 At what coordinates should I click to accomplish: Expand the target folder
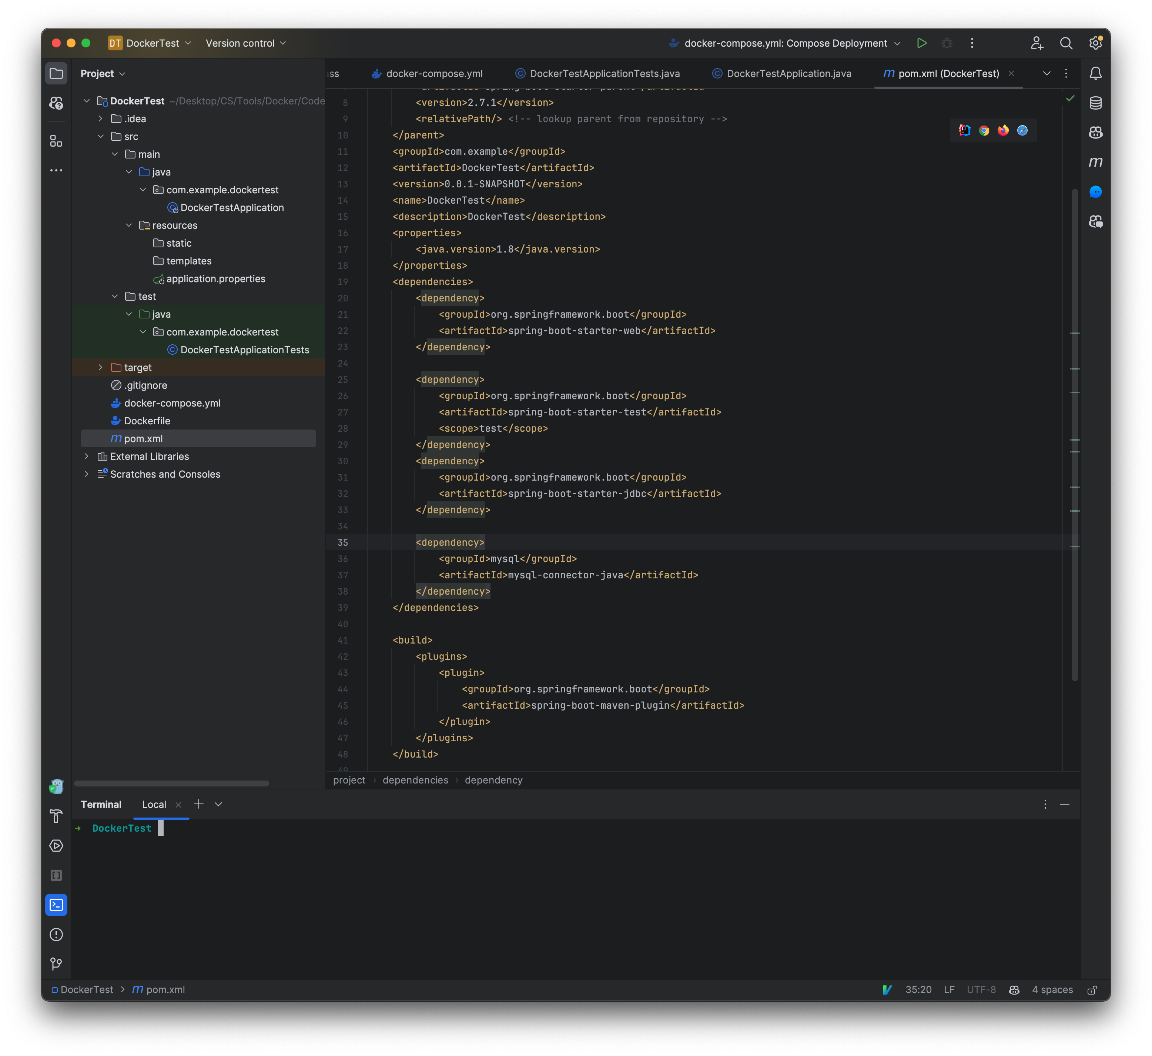tap(101, 367)
